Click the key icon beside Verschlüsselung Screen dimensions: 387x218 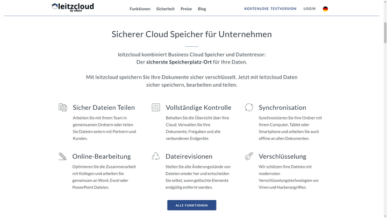[x=249, y=156]
